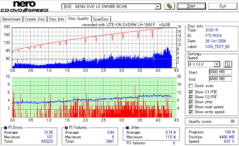Uncheck Show jitter option
The image size is (239, 146).
coord(191,102)
